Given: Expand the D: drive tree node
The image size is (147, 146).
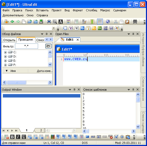Looking at the screenshot, I should pyautogui.click(x=5, y=56).
